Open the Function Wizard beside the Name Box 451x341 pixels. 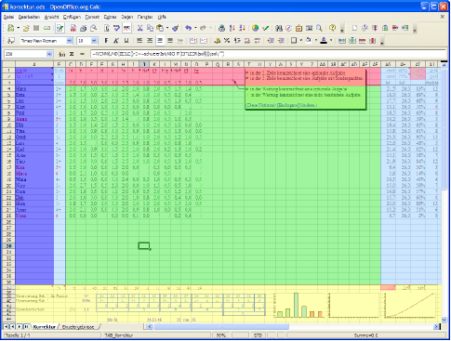(x=62, y=54)
